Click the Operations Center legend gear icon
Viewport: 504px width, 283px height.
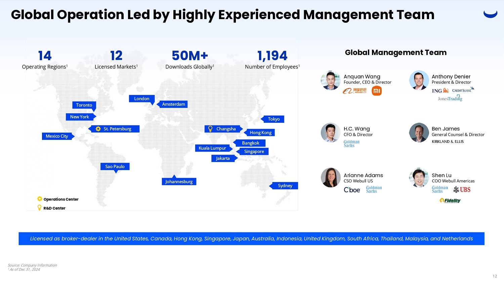click(x=40, y=199)
